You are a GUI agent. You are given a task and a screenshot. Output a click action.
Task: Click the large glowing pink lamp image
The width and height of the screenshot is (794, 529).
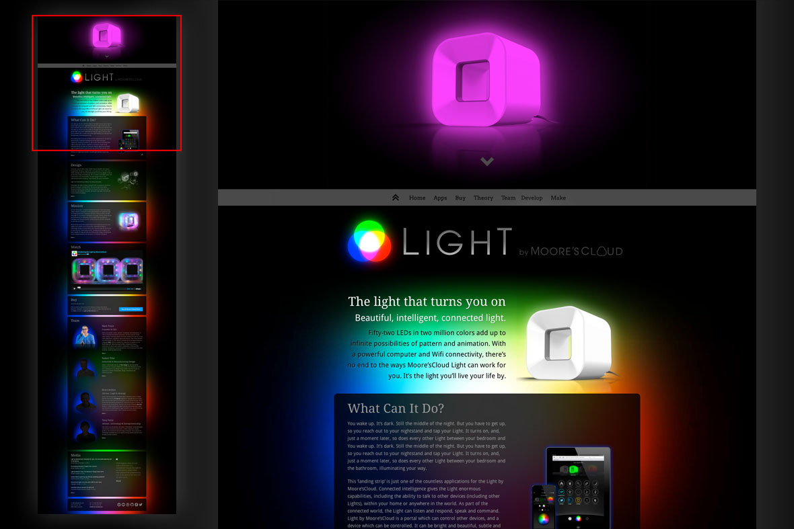[x=486, y=81]
